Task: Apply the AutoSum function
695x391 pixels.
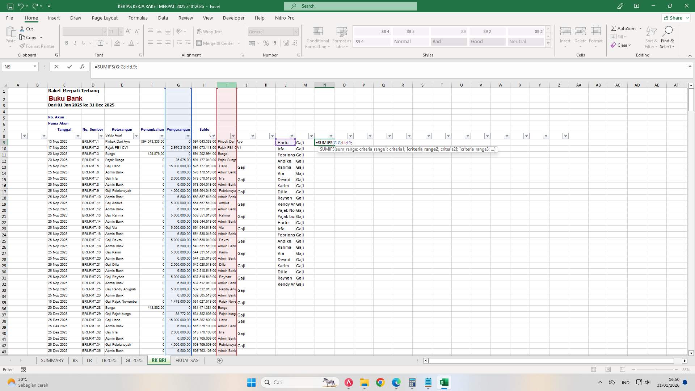Action: [x=624, y=28]
